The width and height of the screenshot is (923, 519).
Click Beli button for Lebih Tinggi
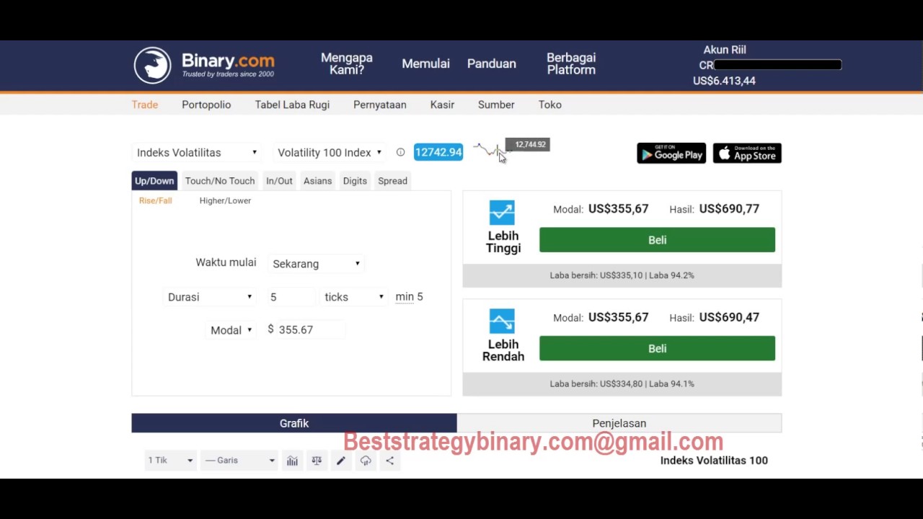(657, 240)
